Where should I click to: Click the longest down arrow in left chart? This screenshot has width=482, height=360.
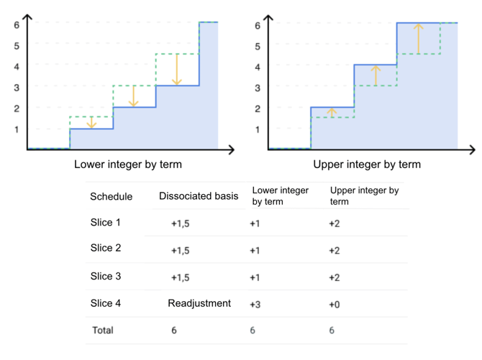coord(177,70)
